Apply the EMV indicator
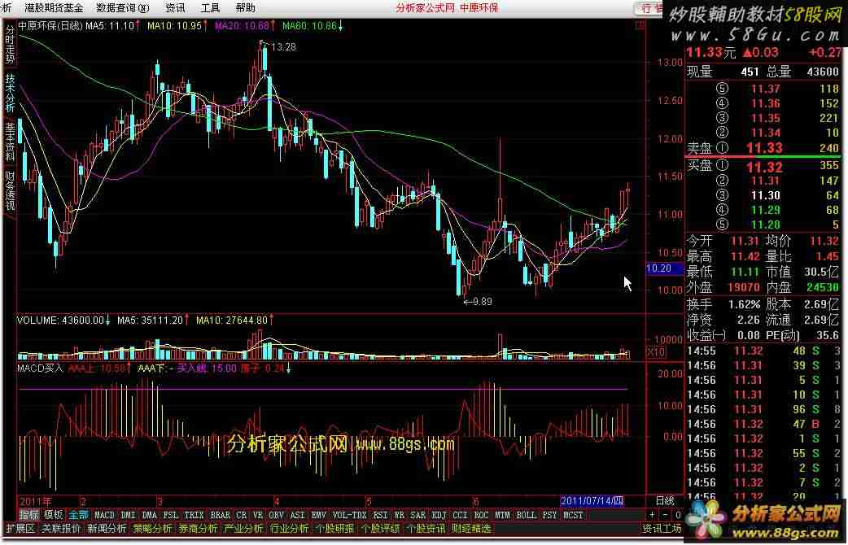Viewport: 848px width, 545px height. pos(319,515)
